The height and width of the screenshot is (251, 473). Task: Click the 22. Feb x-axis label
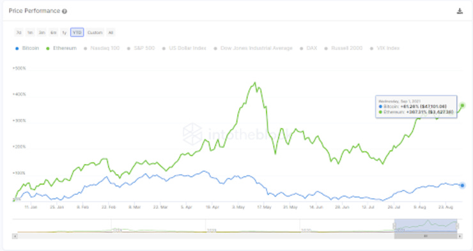[x=109, y=208]
